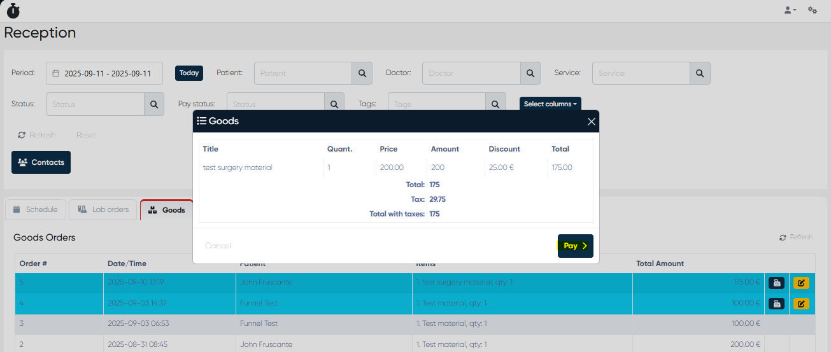831x352 pixels.
Task: Click the Service search magnifier icon
Action: point(700,73)
